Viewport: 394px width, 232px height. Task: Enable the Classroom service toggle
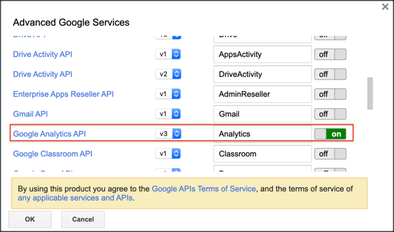pos(330,153)
